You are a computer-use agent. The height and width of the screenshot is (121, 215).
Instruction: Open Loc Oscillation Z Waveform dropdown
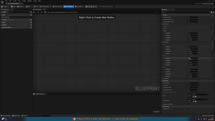click(x=192, y=76)
